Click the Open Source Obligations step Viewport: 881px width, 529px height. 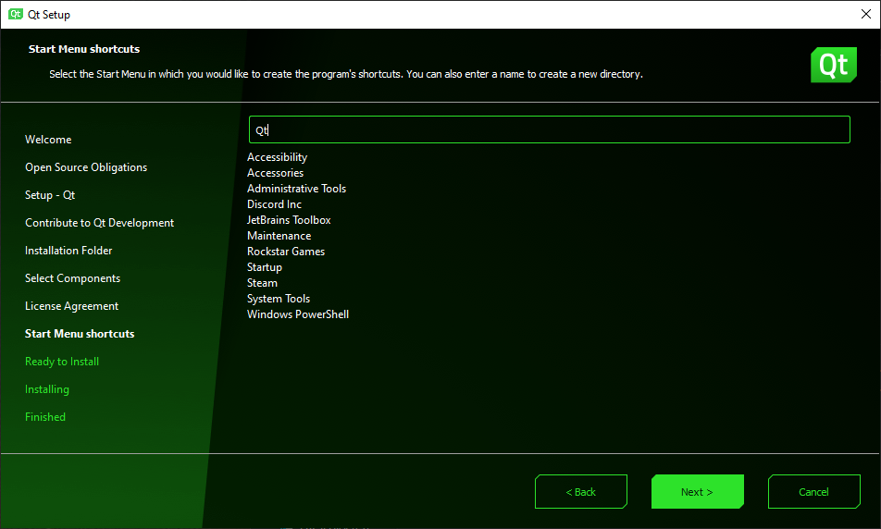[86, 167]
